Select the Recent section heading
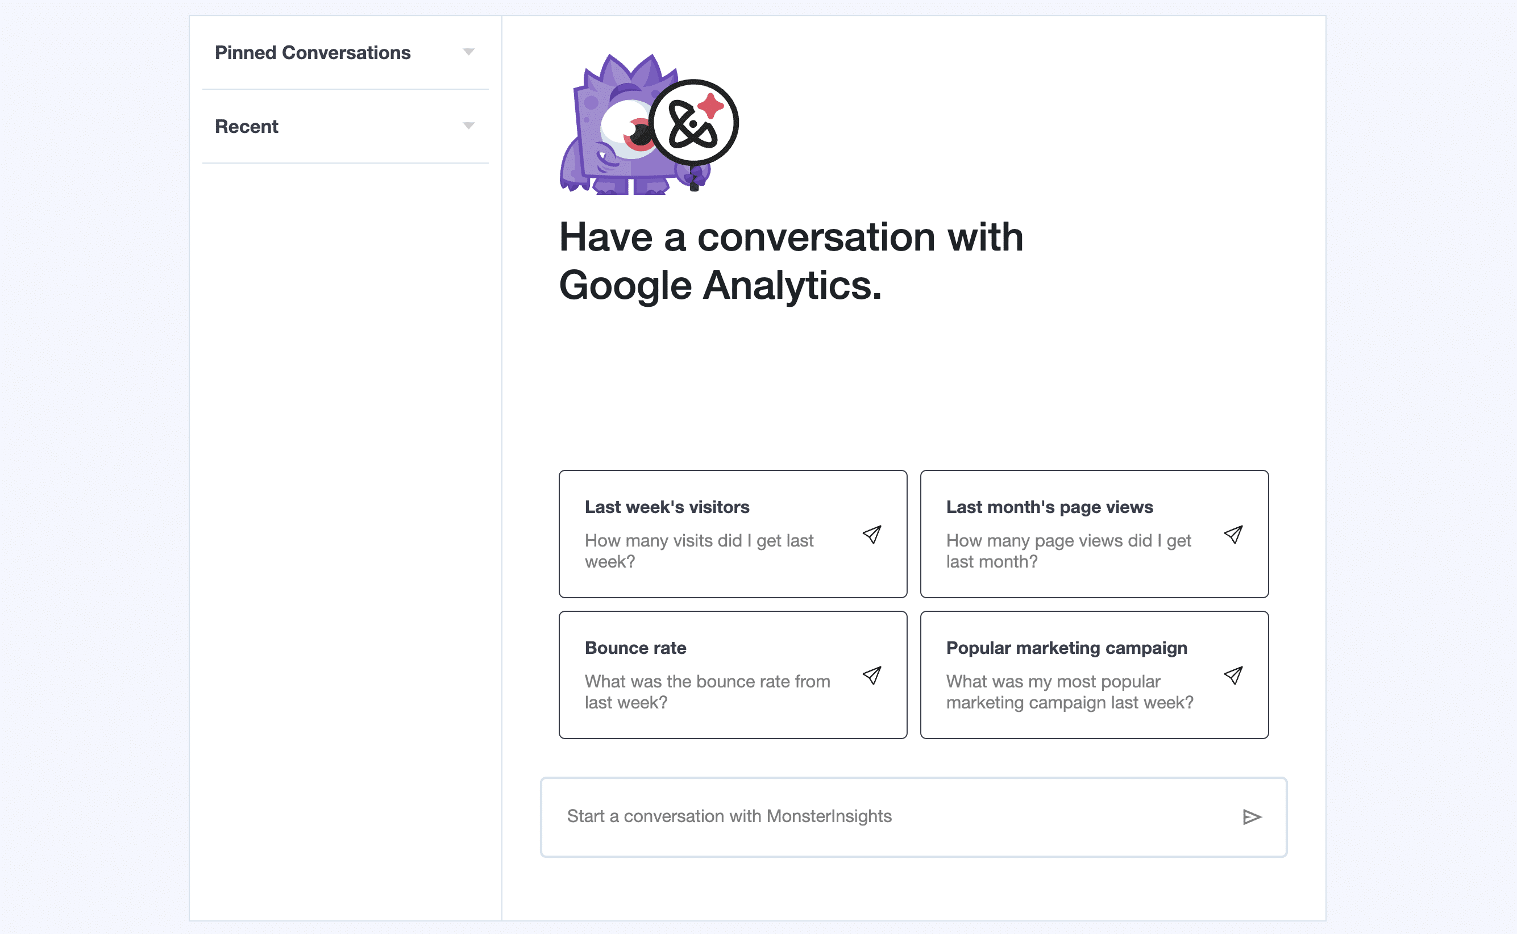 (247, 127)
